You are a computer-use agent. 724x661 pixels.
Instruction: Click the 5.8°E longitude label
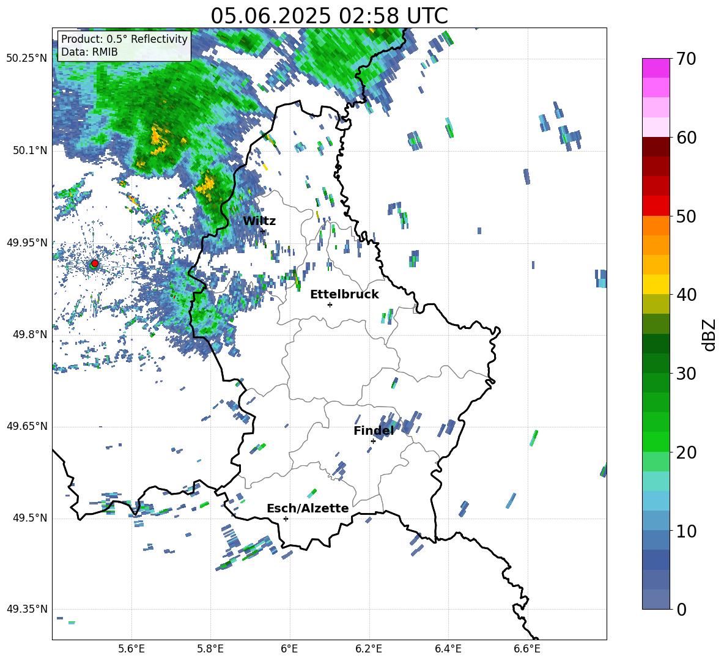pos(210,649)
